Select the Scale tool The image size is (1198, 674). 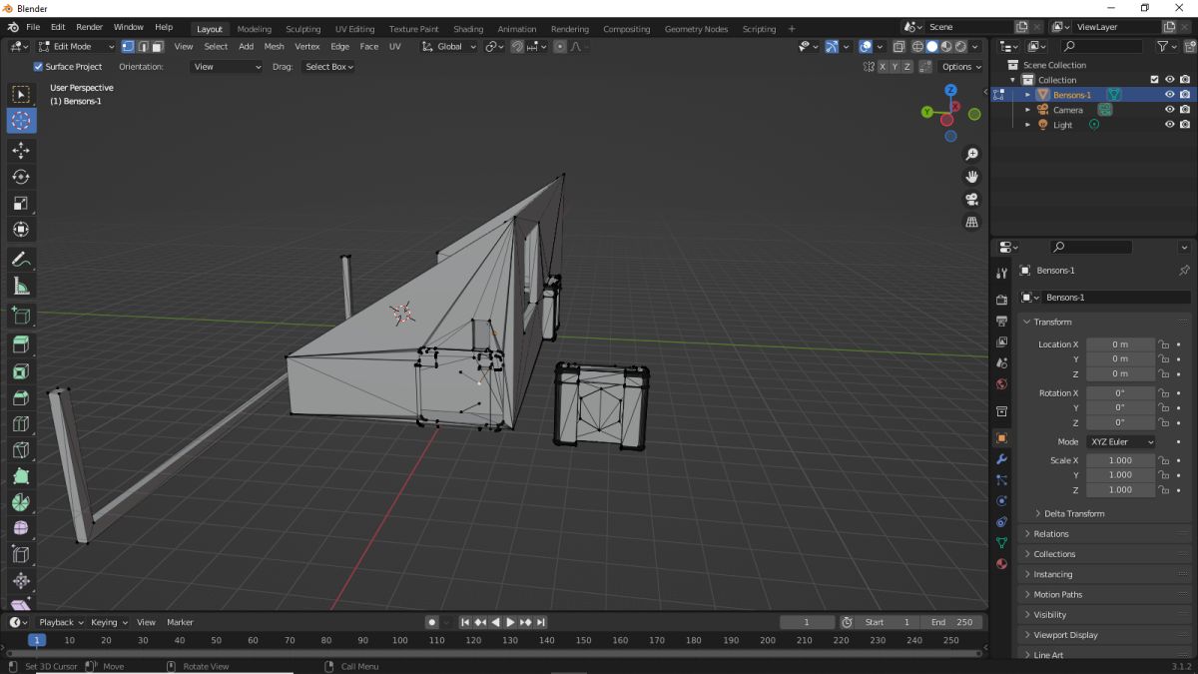[x=21, y=203]
